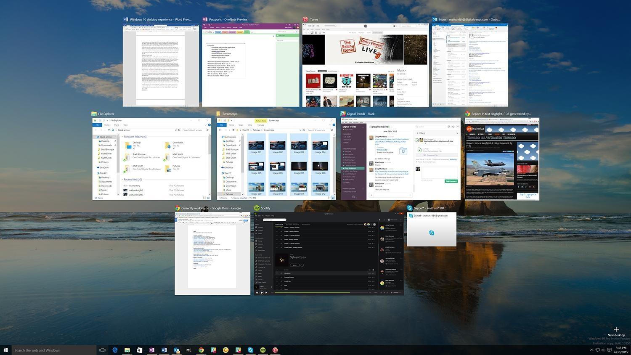The image size is (631, 355).
Task: Select the Skype window thumbnail
Action: click(432, 229)
